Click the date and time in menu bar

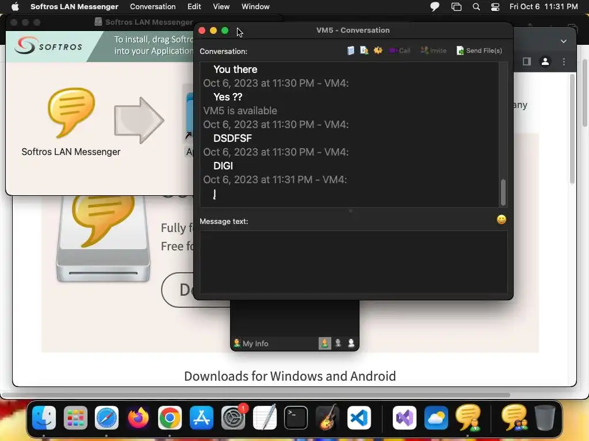[544, 7]
